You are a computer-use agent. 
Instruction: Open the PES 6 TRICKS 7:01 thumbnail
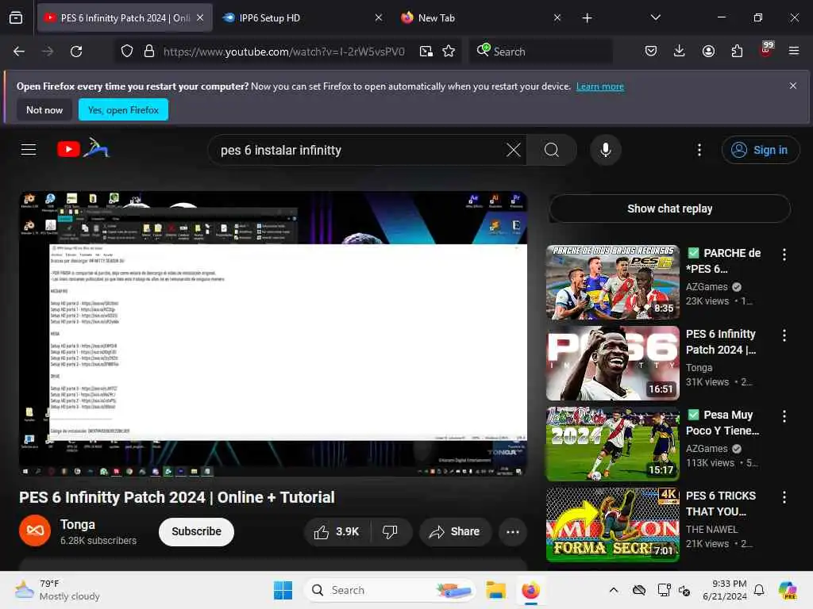[613, 525]
